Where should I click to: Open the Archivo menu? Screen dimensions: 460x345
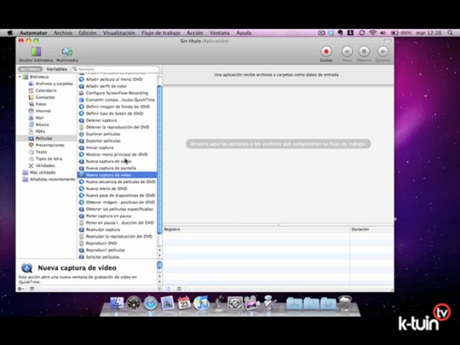click(63, 33)
